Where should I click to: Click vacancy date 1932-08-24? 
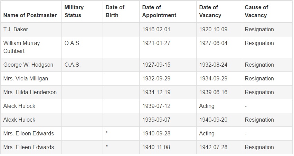[213, 65]
